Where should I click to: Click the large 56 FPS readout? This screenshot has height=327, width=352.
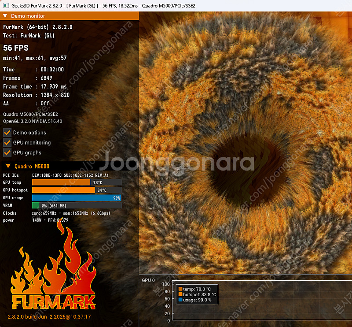[16, 48]
